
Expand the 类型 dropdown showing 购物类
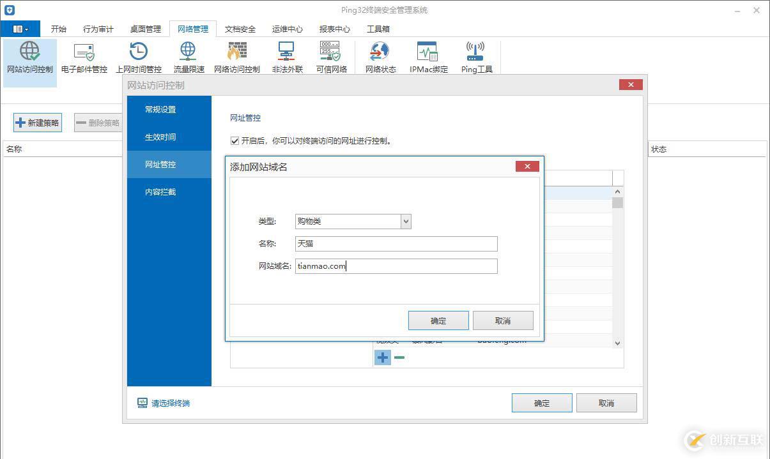point(406,222)
